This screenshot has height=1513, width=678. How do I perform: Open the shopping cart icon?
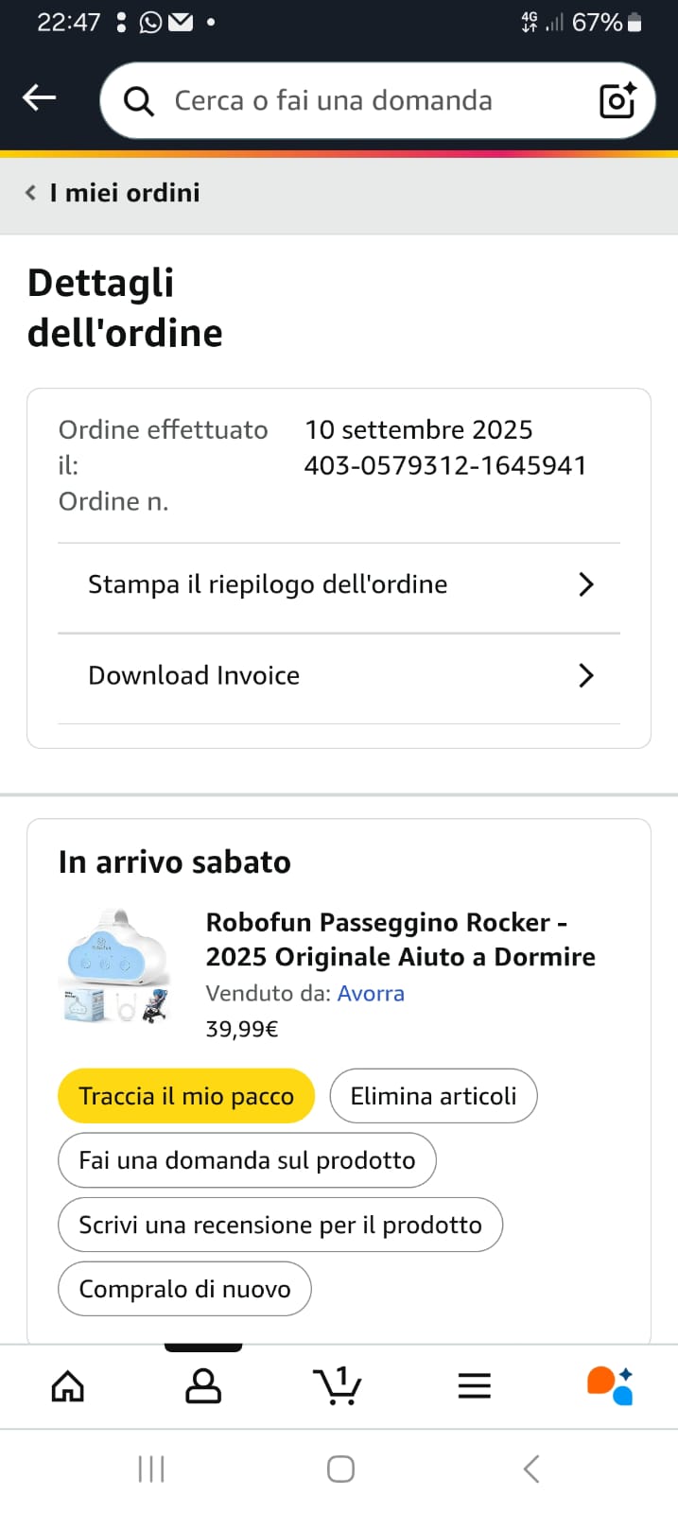pos(338,1385)
